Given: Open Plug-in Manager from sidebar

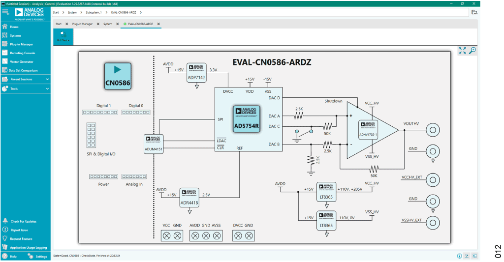Looking at the screenshot, I should pos(21,44).
